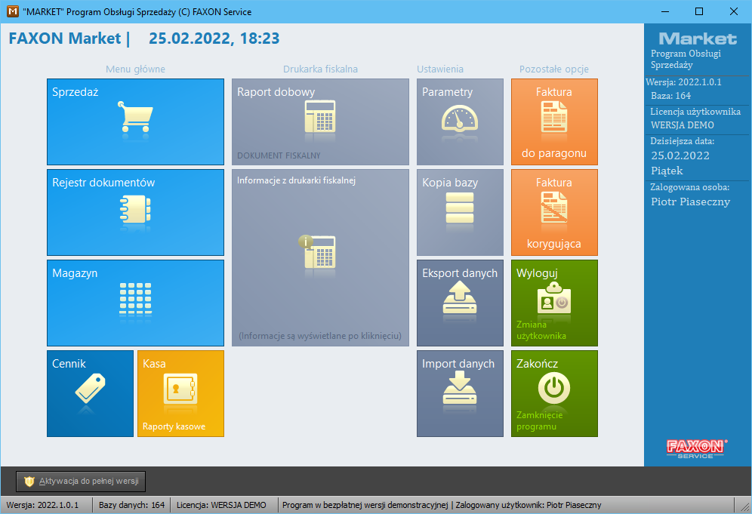Click the application icon in title bar
The image size is (752, 514).
click(x=11, y=11)
